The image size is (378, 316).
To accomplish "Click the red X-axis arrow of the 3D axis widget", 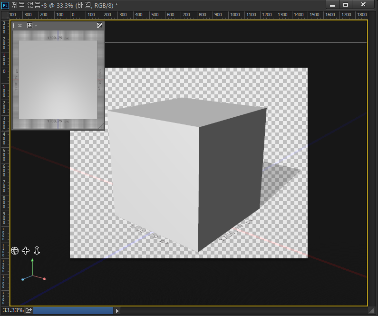I will pos(44,278).
